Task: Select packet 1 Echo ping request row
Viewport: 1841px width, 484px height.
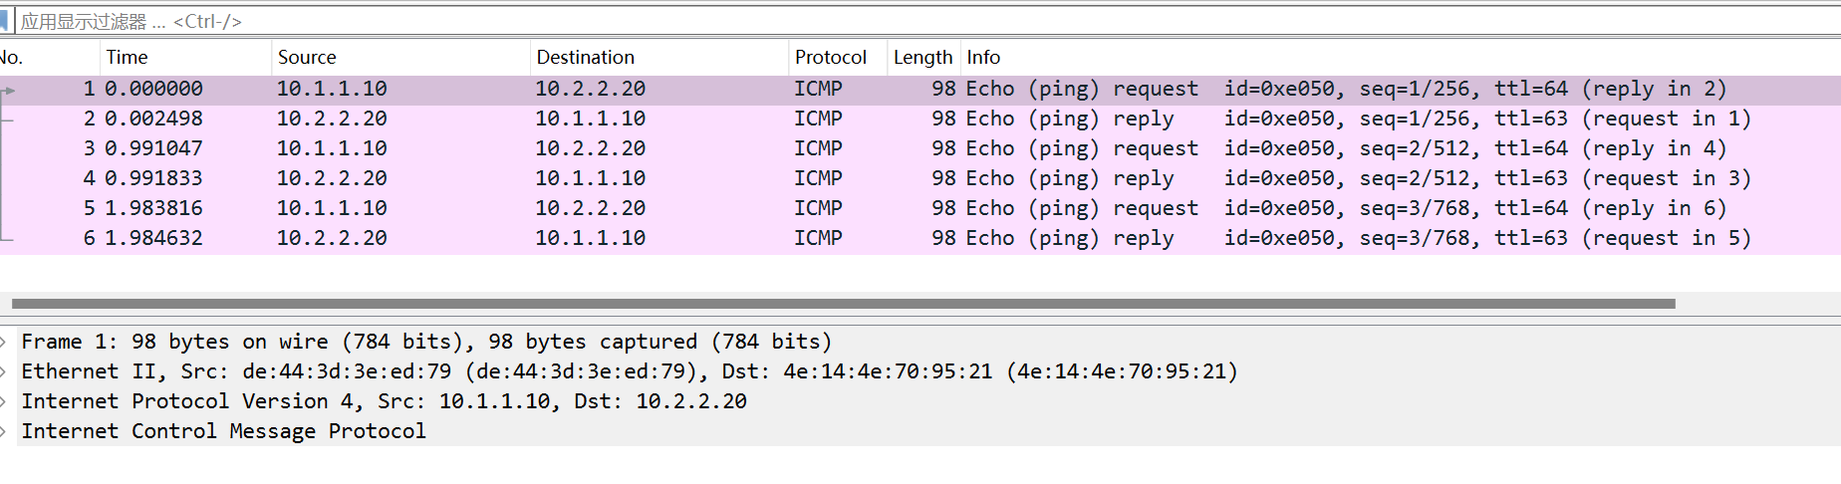Action: (920, 90)
